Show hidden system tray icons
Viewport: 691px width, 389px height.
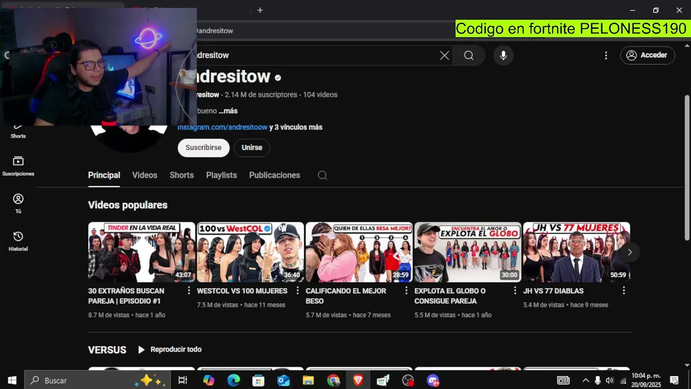tap(586, 380)
